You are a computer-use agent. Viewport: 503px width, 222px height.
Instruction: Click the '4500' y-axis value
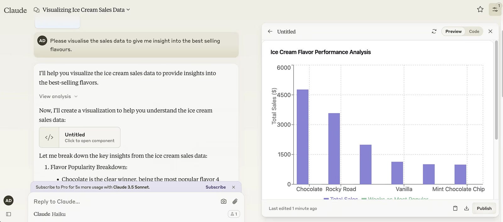pos(284,95)
